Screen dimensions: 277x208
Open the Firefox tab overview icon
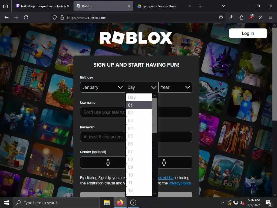tap(5, 6)
